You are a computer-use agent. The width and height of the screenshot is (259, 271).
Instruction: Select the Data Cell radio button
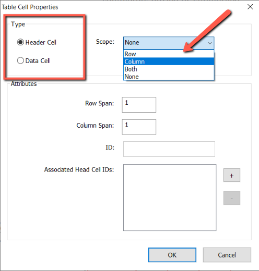point(20,60)
